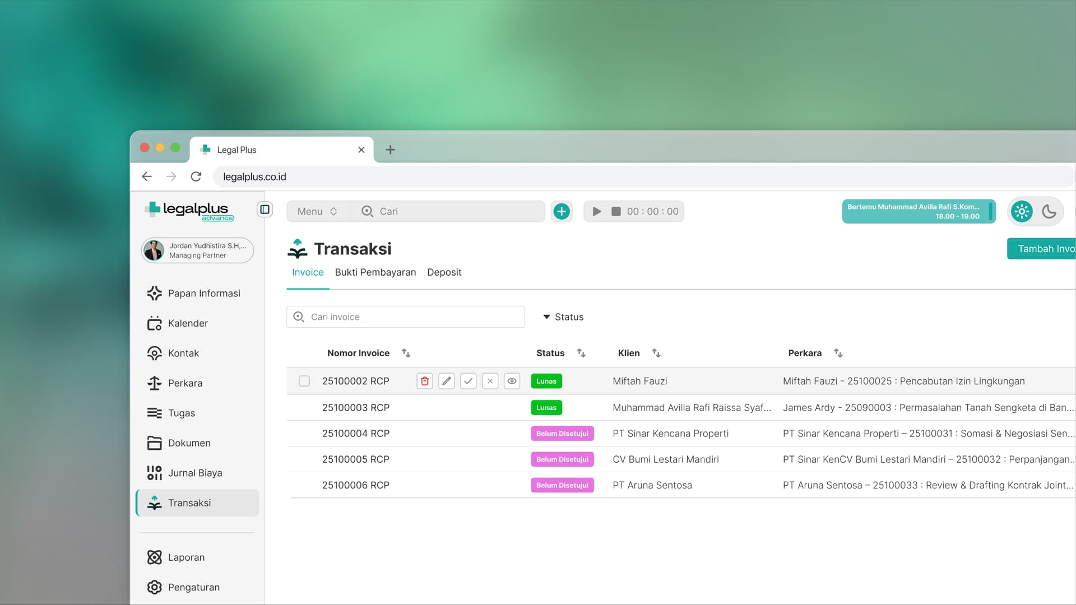1076x605 pixels.
Task: Stop the timer with square button
Action: coord(616,211)
